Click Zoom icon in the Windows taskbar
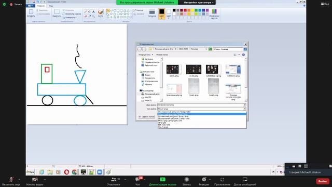Screen dimensions: 332x187 [x=100, y=172]
